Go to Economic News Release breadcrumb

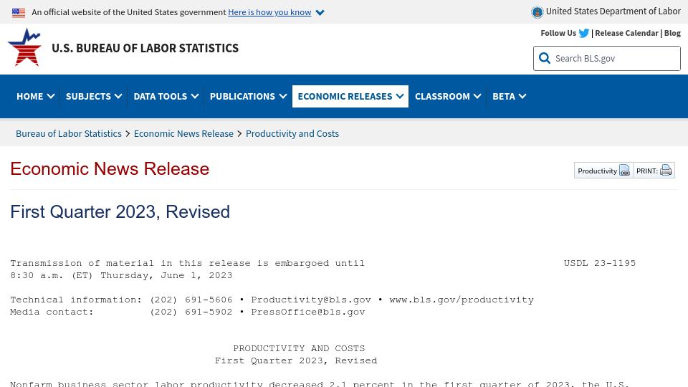click(x=183, y=133)
